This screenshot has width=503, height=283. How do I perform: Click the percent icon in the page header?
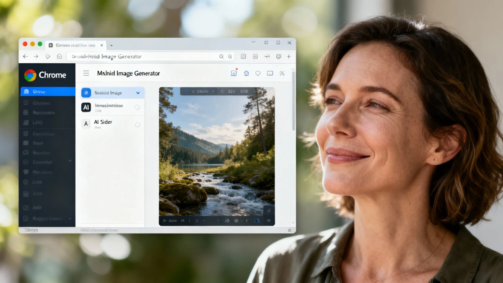point(282,73)
